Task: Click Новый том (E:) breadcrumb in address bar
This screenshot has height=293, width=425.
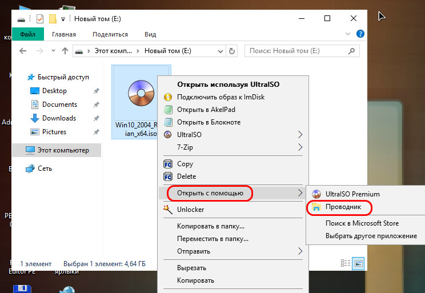Action: (x=168, y=51)
